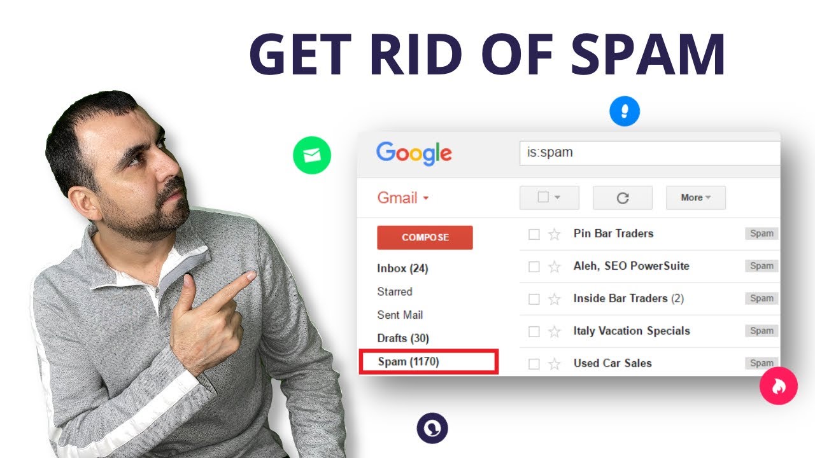The image size is (815, 458).
Task: Star the Italy Vacation Specials email
Action: (x=554, y=331)
